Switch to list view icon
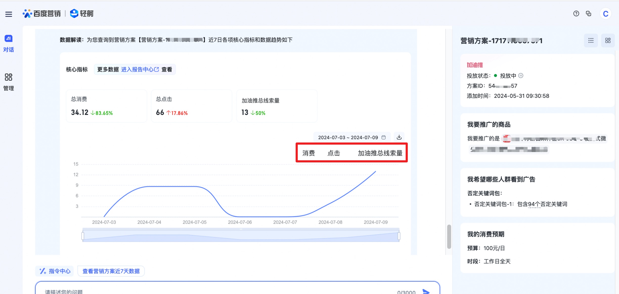This screenshot has width=619, height=294. tap(591, 40)
